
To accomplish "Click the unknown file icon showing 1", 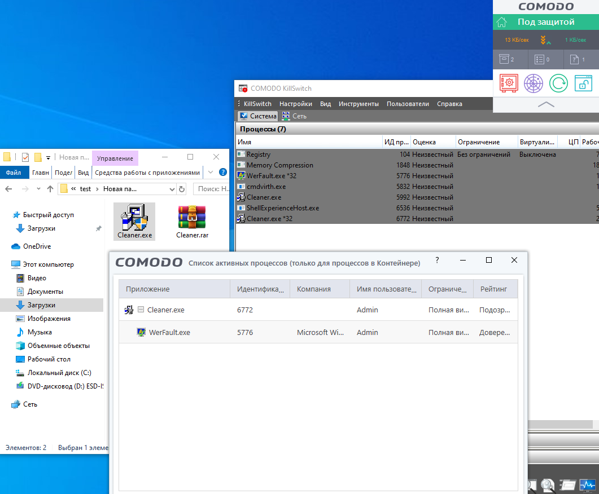I will [x=577, y=60].
